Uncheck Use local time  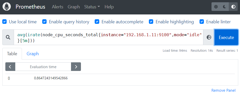pos(5,22)
